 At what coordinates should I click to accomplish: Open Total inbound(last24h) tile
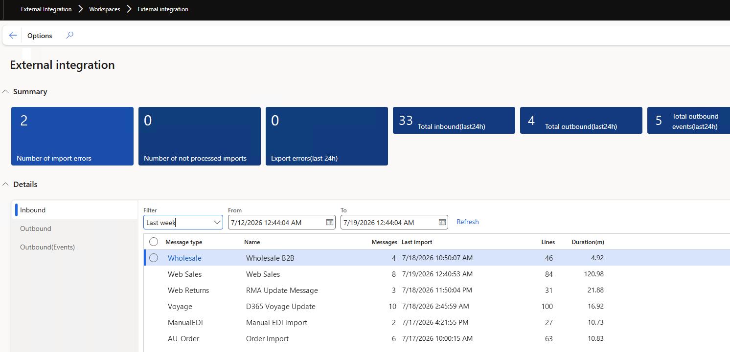pyautogui.click(x=454, y=120)
